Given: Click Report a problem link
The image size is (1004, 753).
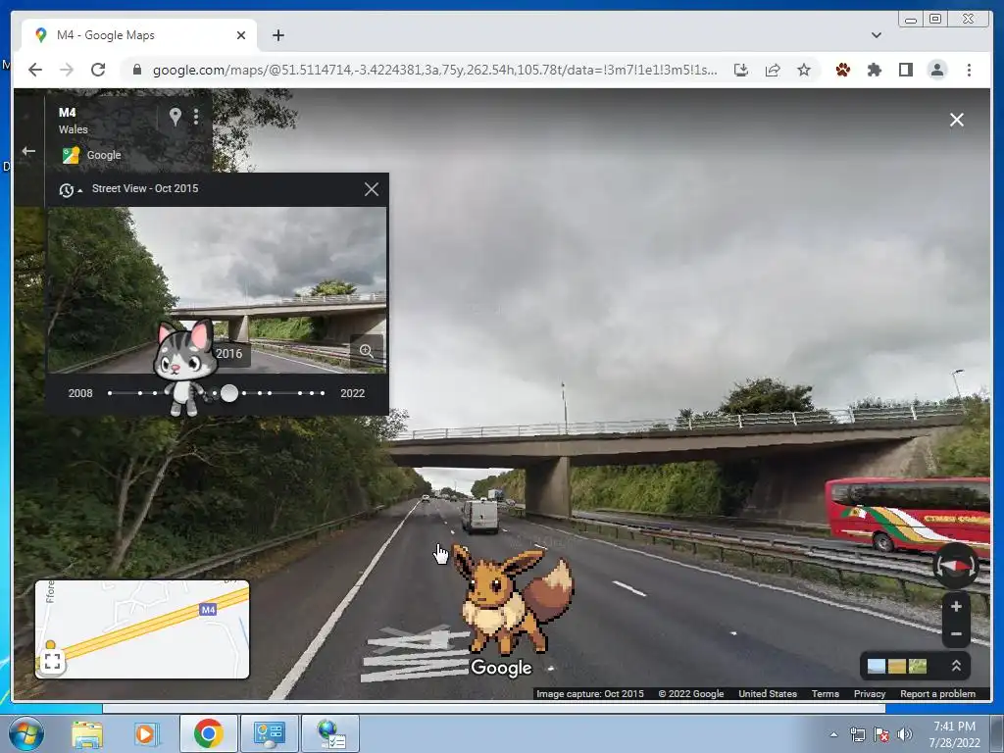Looking at the screenshot, I should click(x=937, y=694).
